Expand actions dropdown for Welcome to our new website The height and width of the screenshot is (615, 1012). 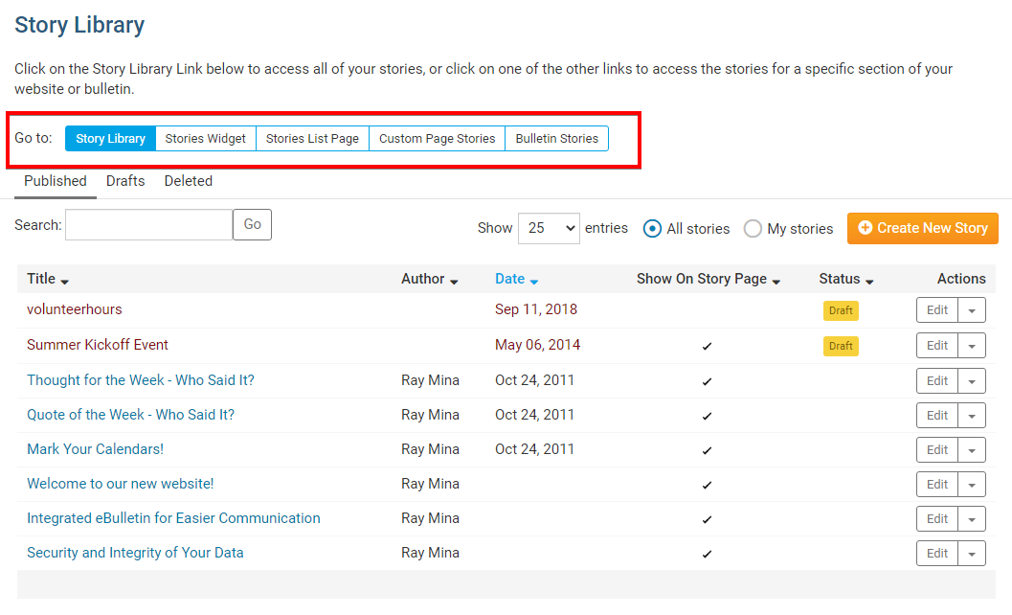[973, 485]
